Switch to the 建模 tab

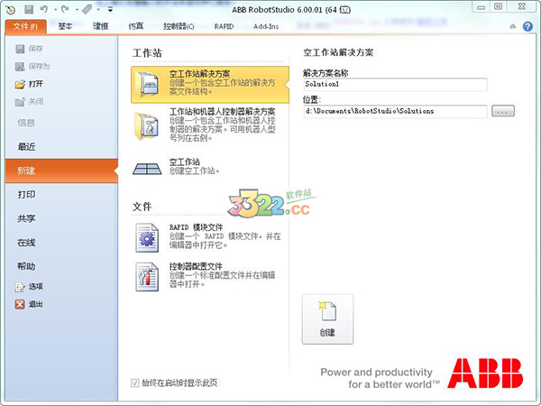pyautogui.click(x=100, y=26)
